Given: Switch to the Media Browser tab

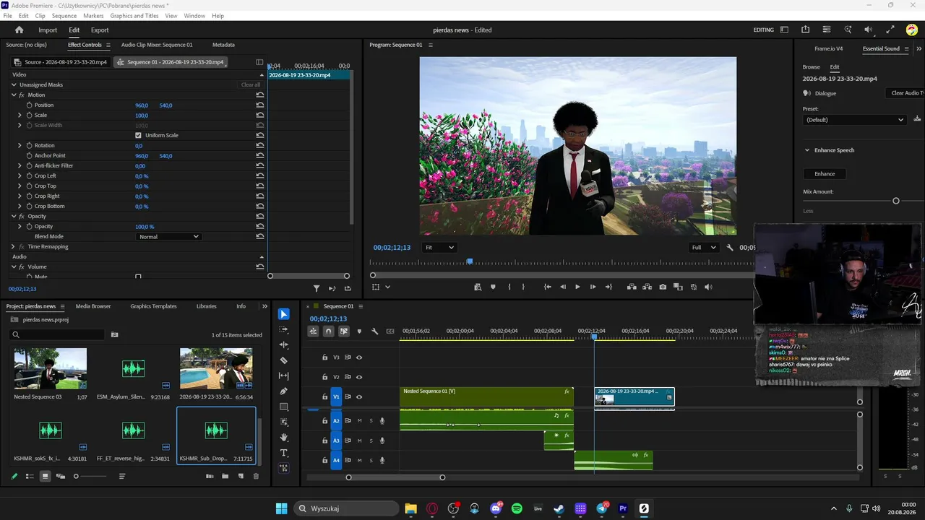Looking at the screenshot, I should click(93, 306).
